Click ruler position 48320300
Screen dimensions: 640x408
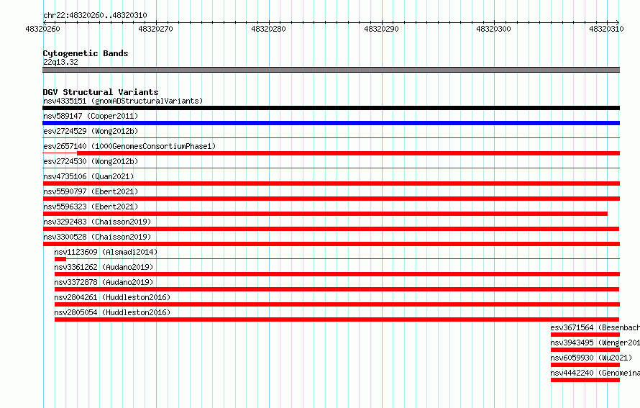coord(493,29)
